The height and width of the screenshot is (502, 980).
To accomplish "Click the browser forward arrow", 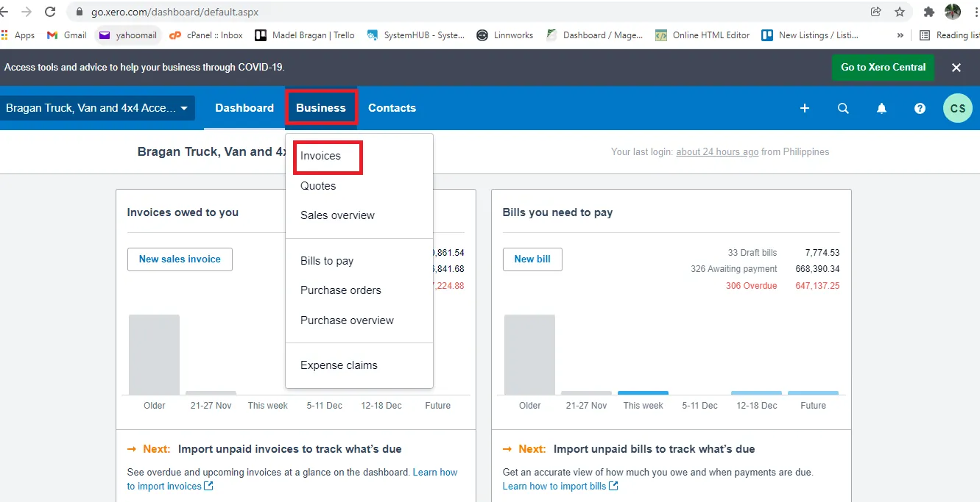I will [27, 12].
